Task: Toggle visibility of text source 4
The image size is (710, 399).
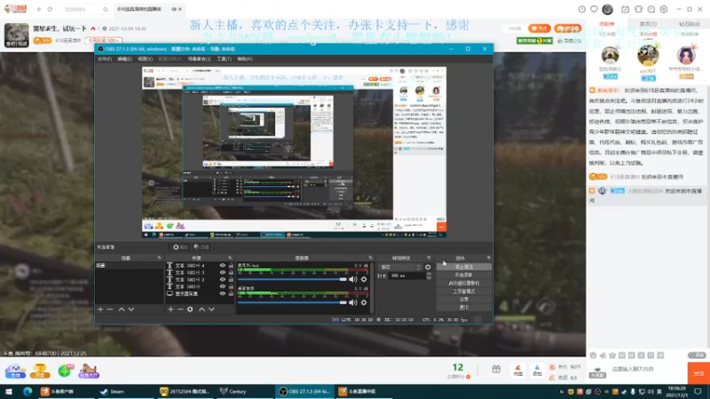Action: click(223, 265)
